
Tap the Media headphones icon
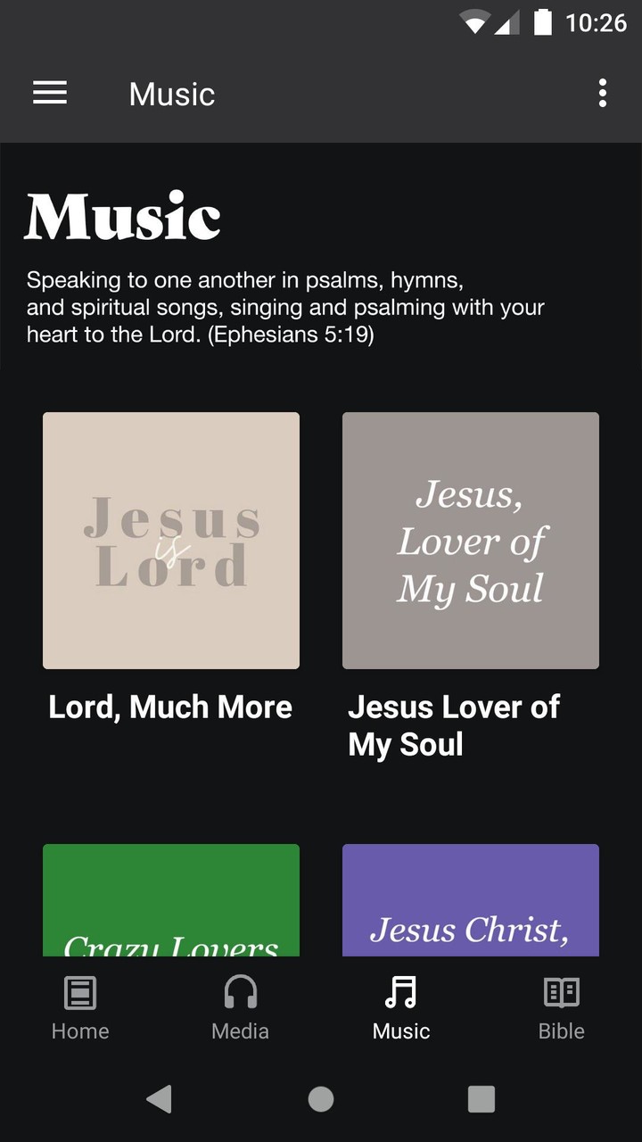(241, 992)
